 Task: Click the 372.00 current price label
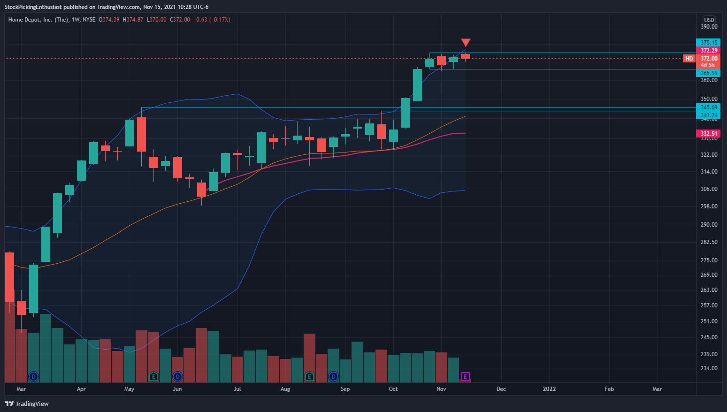pos(709,59)
